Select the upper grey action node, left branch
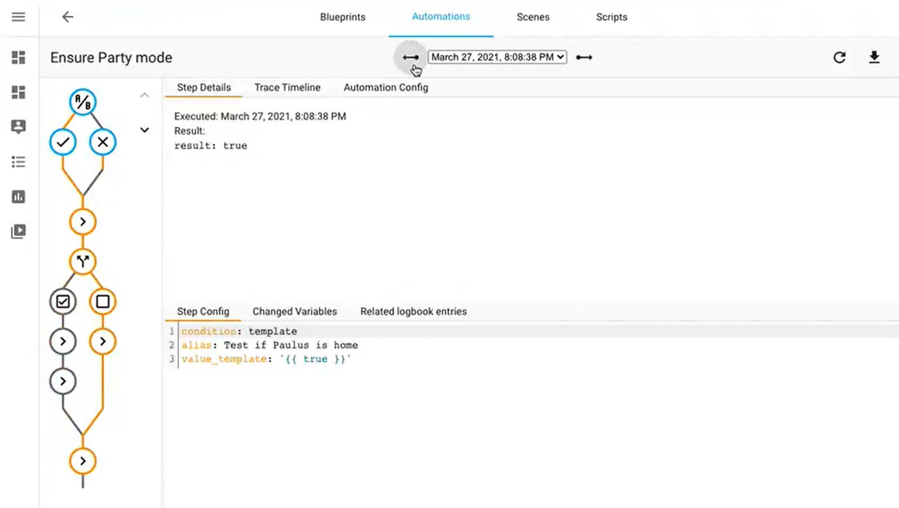Screen dimensions: 899x508 [x=63, y=341]
